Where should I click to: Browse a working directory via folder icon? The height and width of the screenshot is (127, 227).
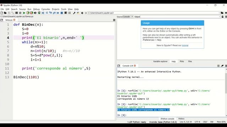(x=222, y=13)
